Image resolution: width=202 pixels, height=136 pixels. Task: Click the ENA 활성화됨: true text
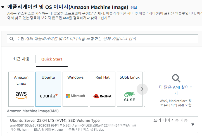tap(48, 129)
